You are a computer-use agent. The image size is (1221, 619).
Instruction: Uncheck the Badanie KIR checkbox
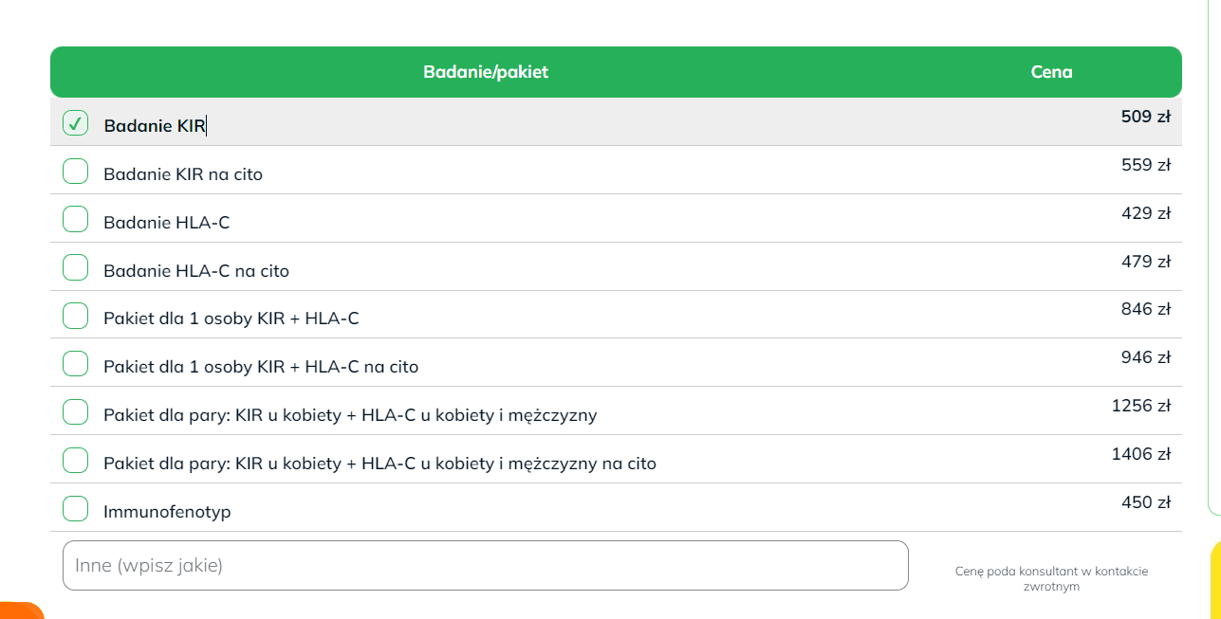point(76,123)
